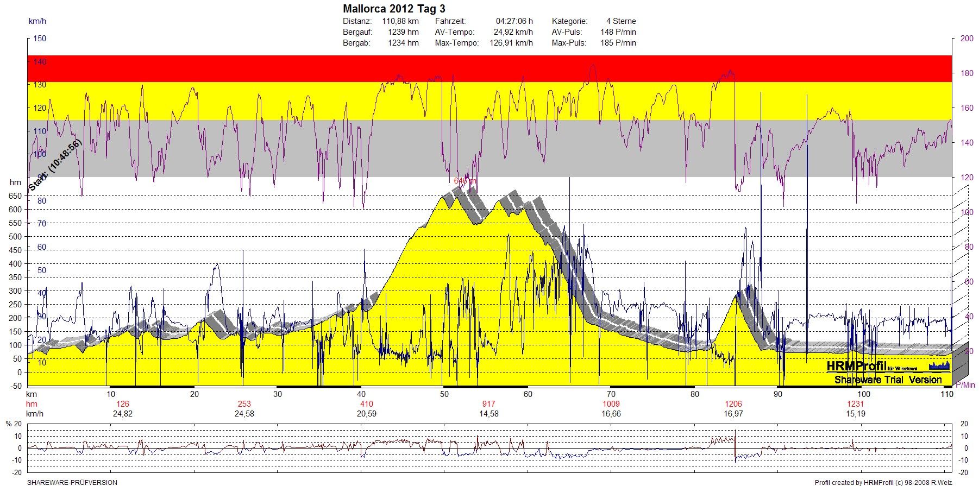Click the Start (10:48:56) time label
The image size is (979, 486).
(x=55, y=165)
